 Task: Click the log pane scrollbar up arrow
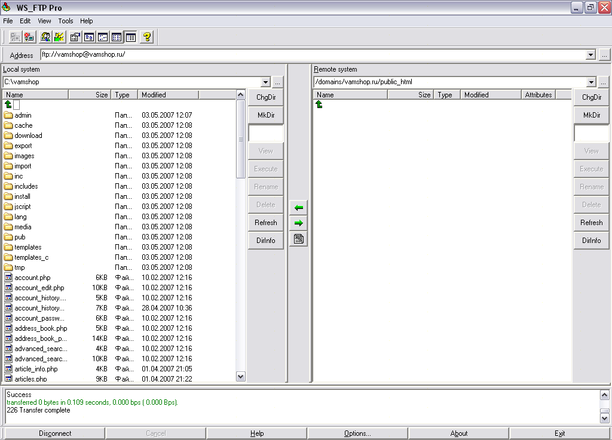(x=605, y=395)
